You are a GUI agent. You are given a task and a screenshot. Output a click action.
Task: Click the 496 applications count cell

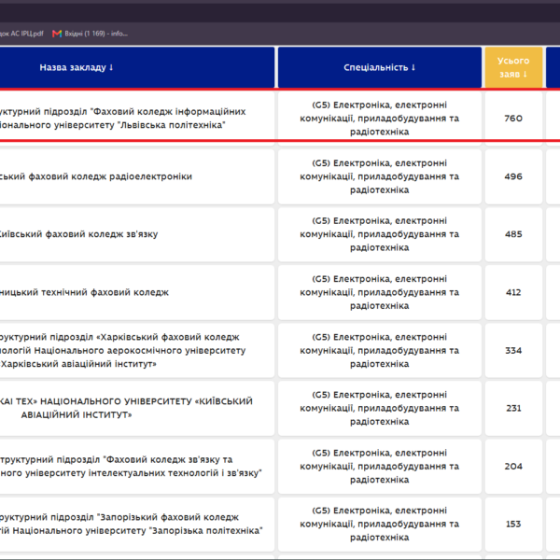pos(513,176)
